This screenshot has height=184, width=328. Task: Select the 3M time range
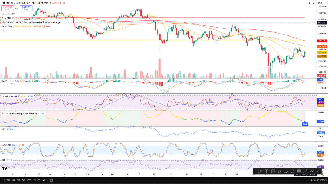click(18, 180)
